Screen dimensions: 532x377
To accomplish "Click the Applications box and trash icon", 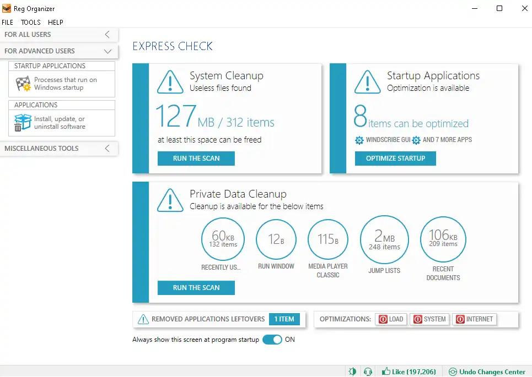I will pyautogui.click(x=23, y=122).
